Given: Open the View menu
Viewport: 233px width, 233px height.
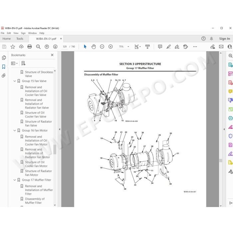Looking at the screenshot, I should (16, 33).
